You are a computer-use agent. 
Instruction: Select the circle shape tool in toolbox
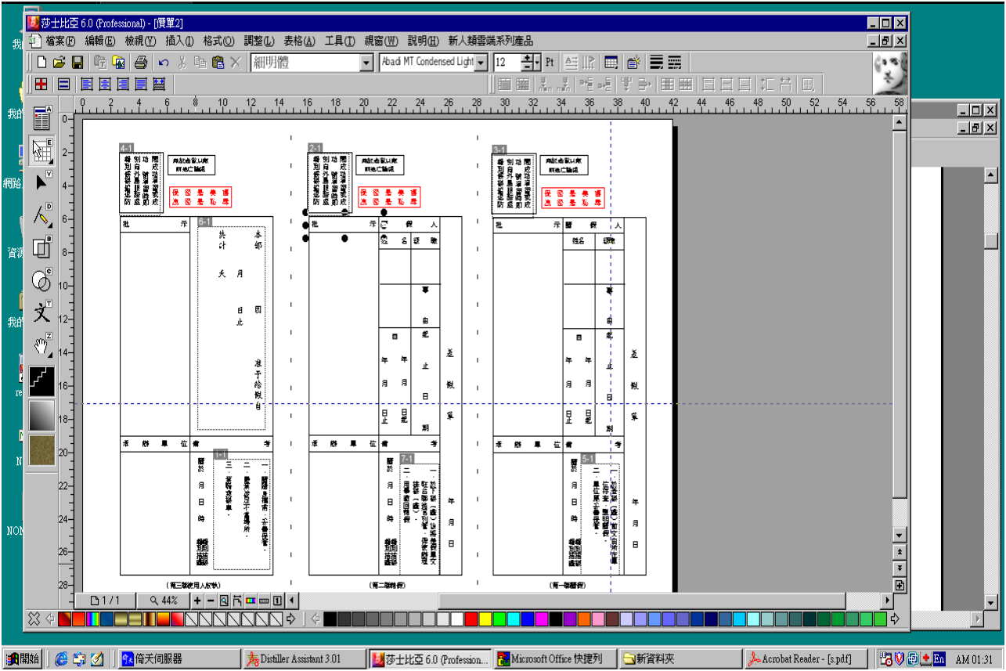42,280
